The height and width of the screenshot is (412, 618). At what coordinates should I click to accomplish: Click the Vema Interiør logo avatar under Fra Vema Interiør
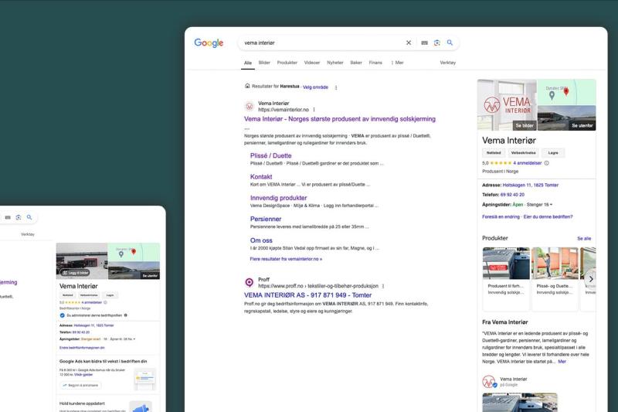coord(489,382)
